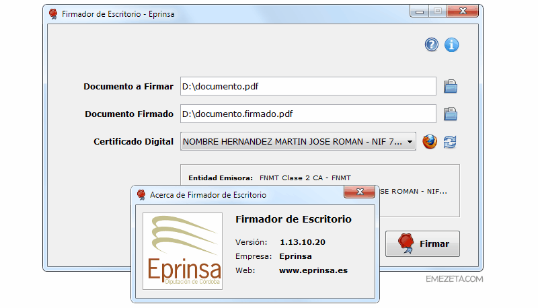Click the Documento a Firmar path field
This screenshot has width=538, height=308.
point(308,86)
